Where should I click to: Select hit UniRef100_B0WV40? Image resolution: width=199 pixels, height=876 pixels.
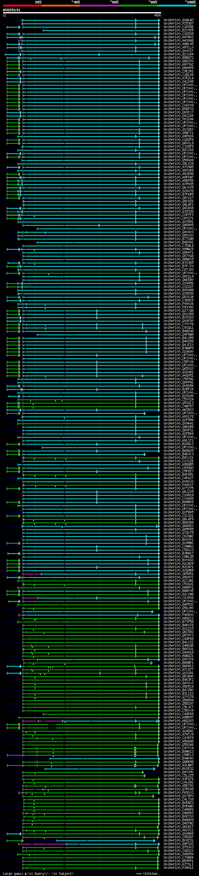click(178, 758)
